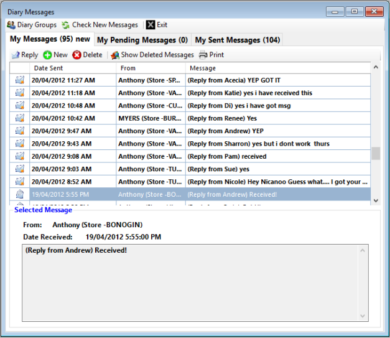Click the Exit toolbar button
This screenshot has width=390, height=338.
157,25
